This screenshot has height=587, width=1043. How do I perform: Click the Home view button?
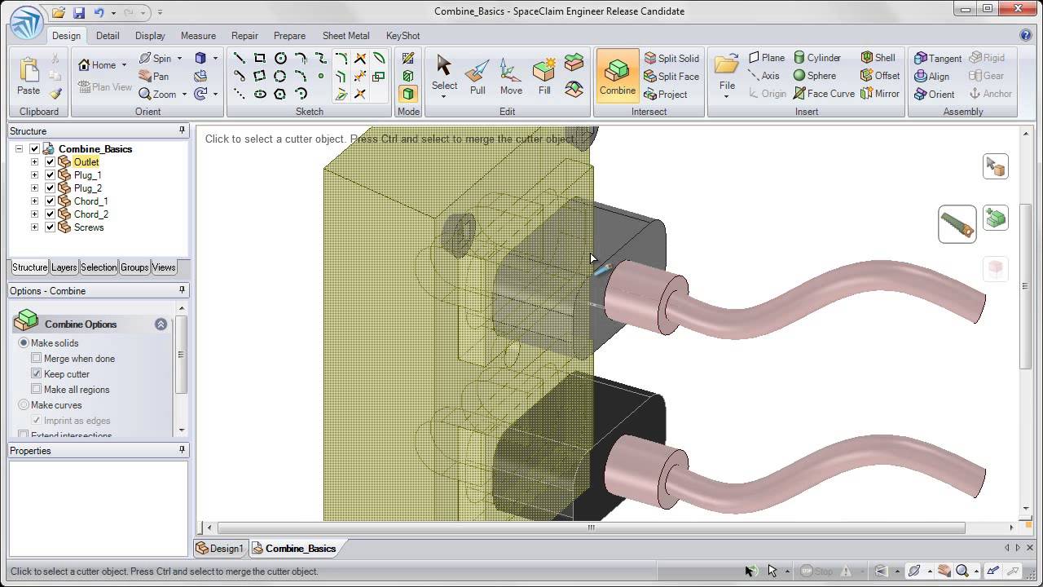[x=97, y=65]
